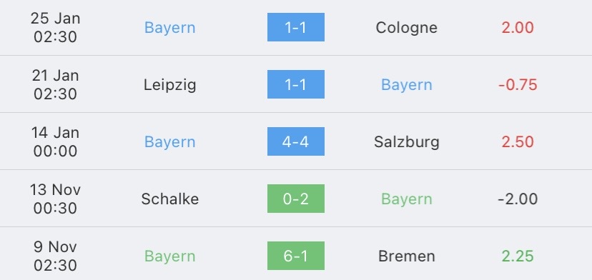Select Leipzig team name
This screenshot has height=280, width=592.
[x=170, y=85]
